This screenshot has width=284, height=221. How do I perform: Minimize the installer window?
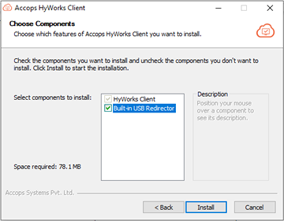point(218,8)
